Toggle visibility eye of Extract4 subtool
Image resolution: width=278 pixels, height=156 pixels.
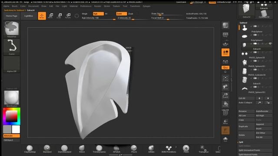(270, 43)
